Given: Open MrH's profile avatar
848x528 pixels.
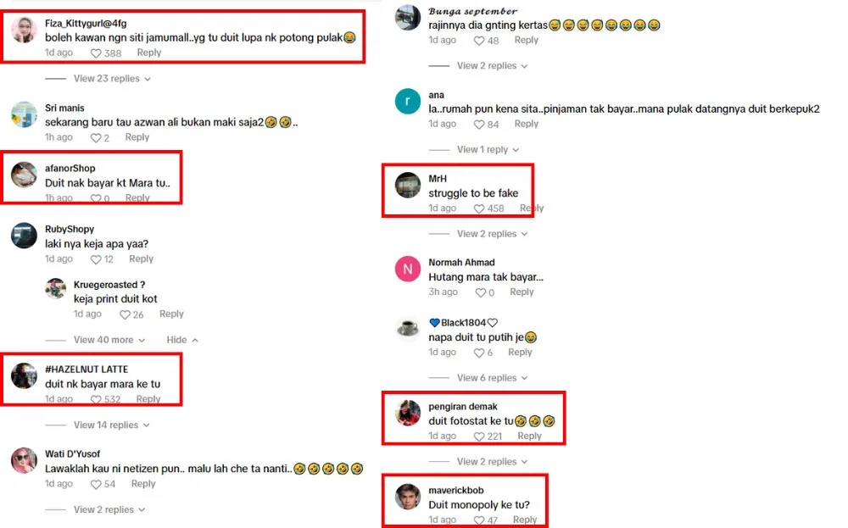Looking at the screenshot, I should tap(408, 186).
